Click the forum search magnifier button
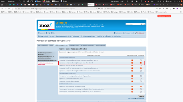This screenshot has width=183, height=102. click(x=141, y=24)
